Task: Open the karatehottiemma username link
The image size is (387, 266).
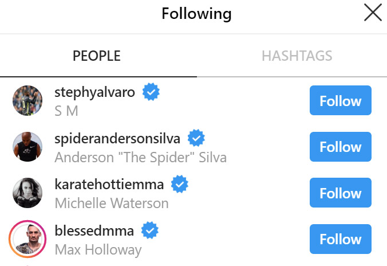Action: click(109, 185)
